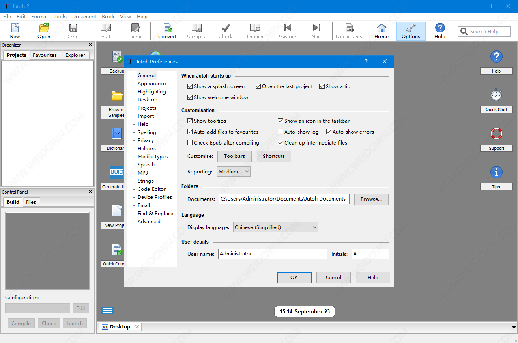Viewport: 518px width, 343px height.
Task: Close the Desktop tab
Action: 138,327
